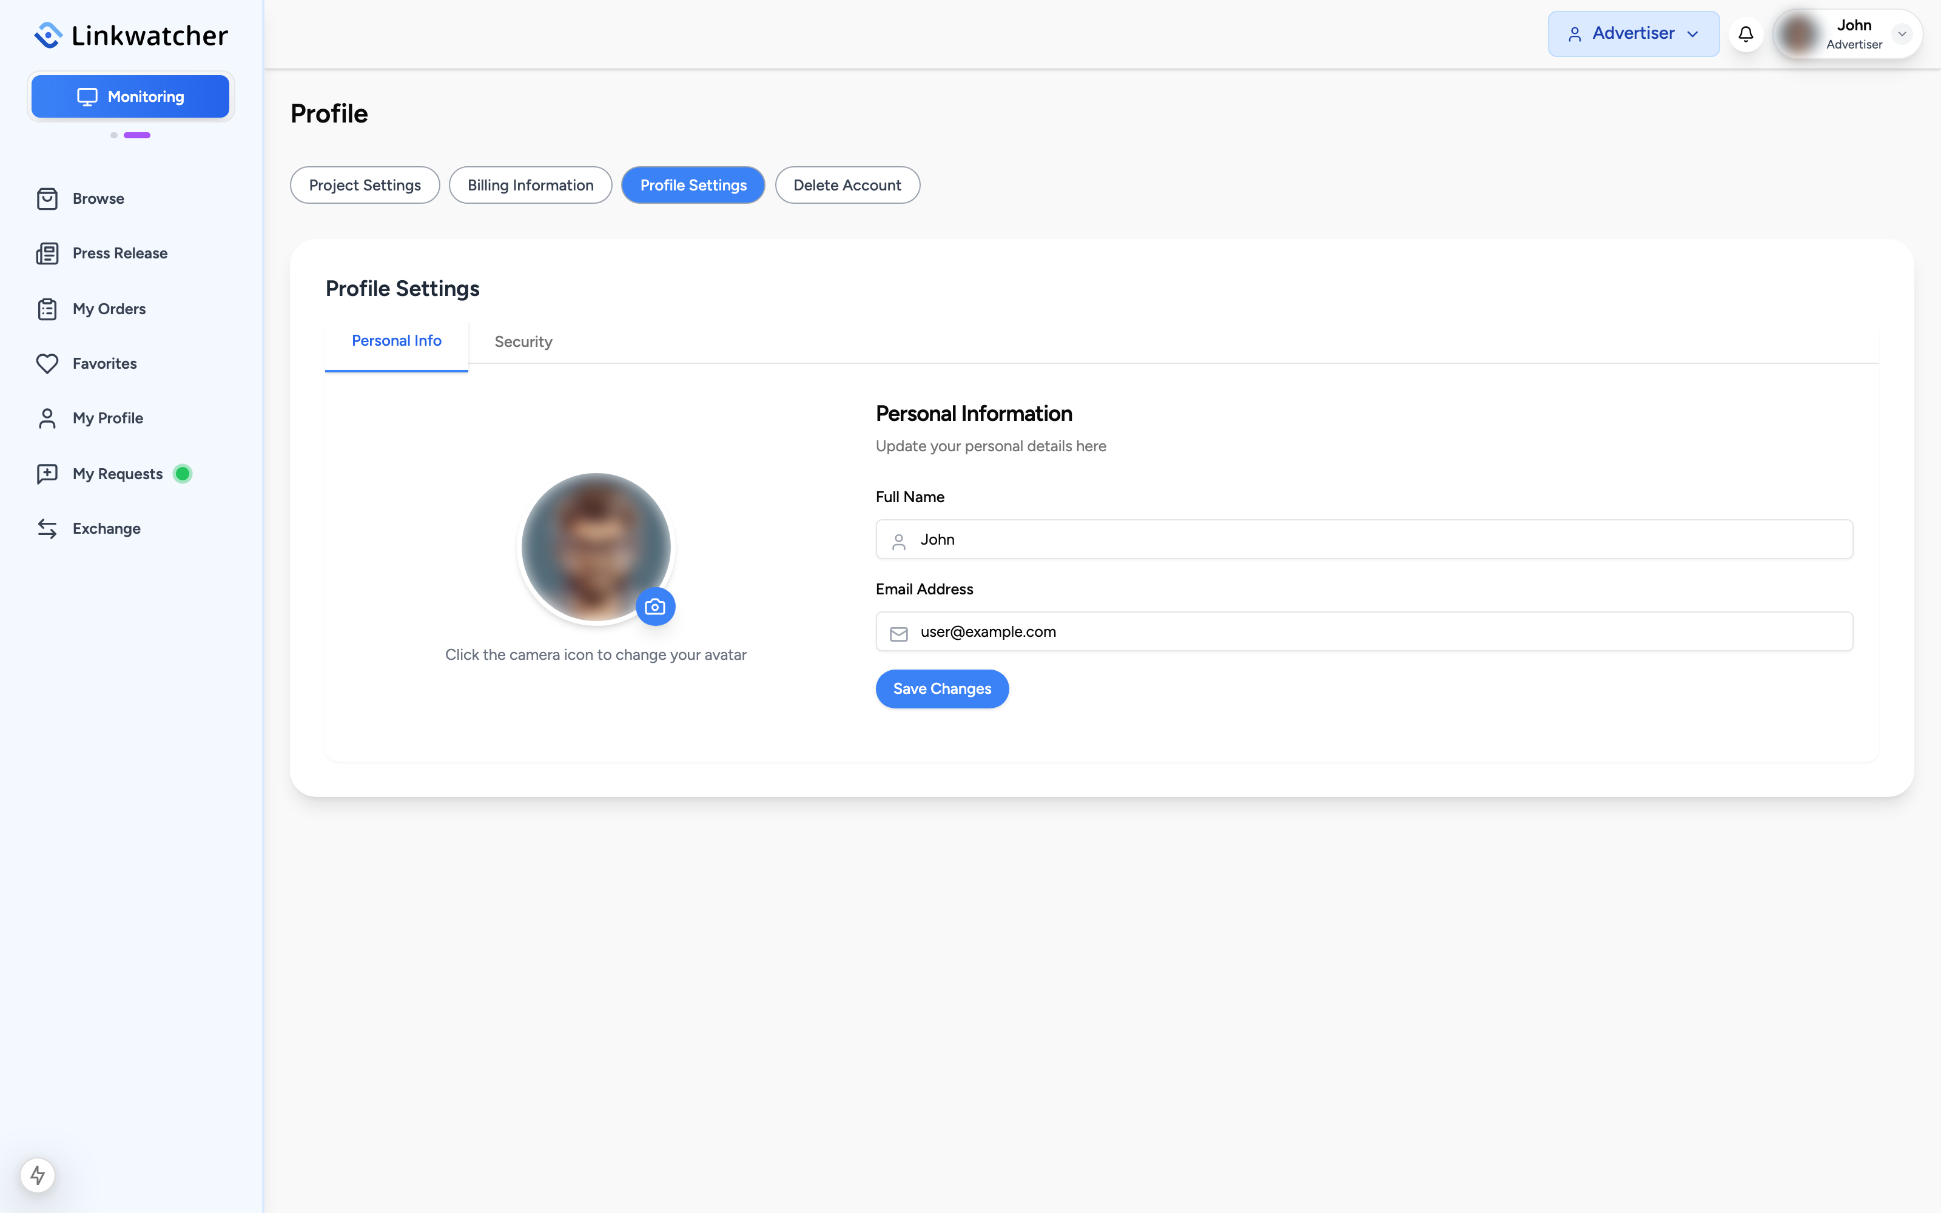Click the 'Personal Information' heading
1941x1213 pixels.
pos(974,414)
